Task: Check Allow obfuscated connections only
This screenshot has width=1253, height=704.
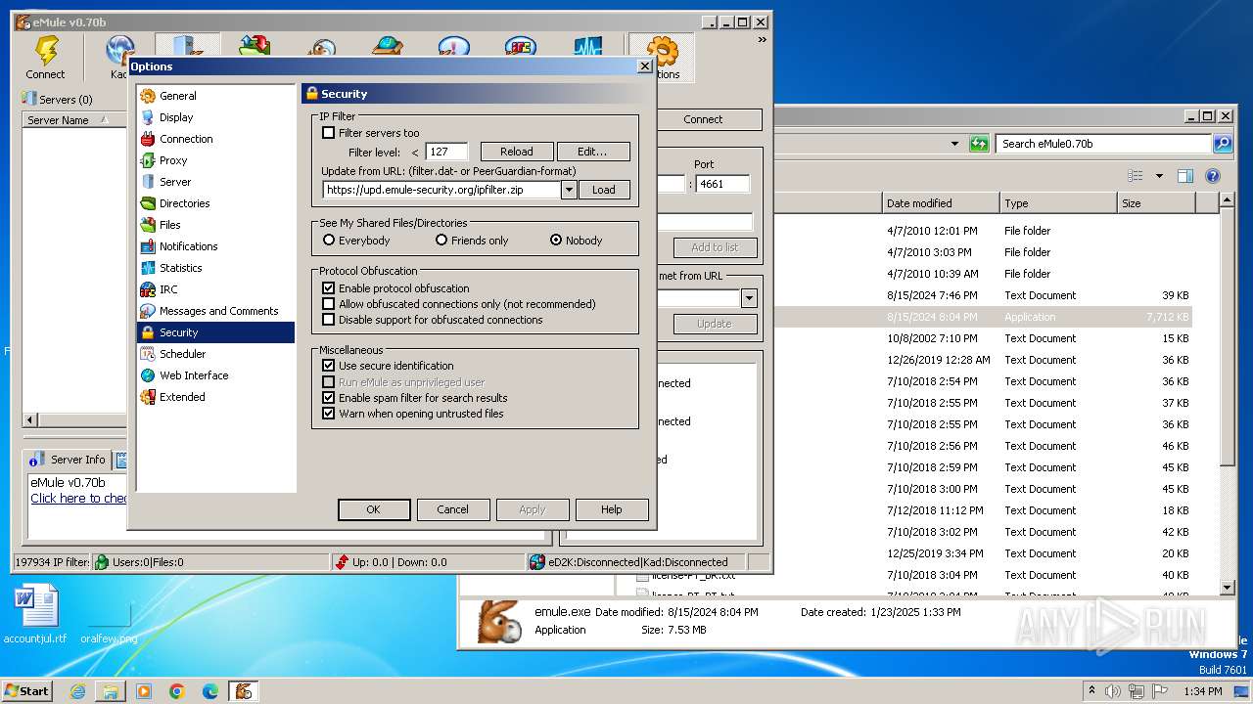Action: 329,304
